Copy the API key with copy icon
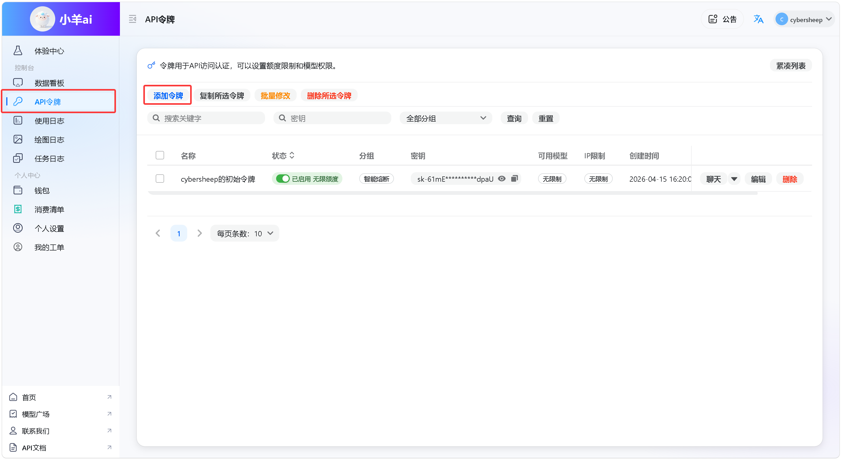Viewport: 841px width, 460px height. click(514, 179)
